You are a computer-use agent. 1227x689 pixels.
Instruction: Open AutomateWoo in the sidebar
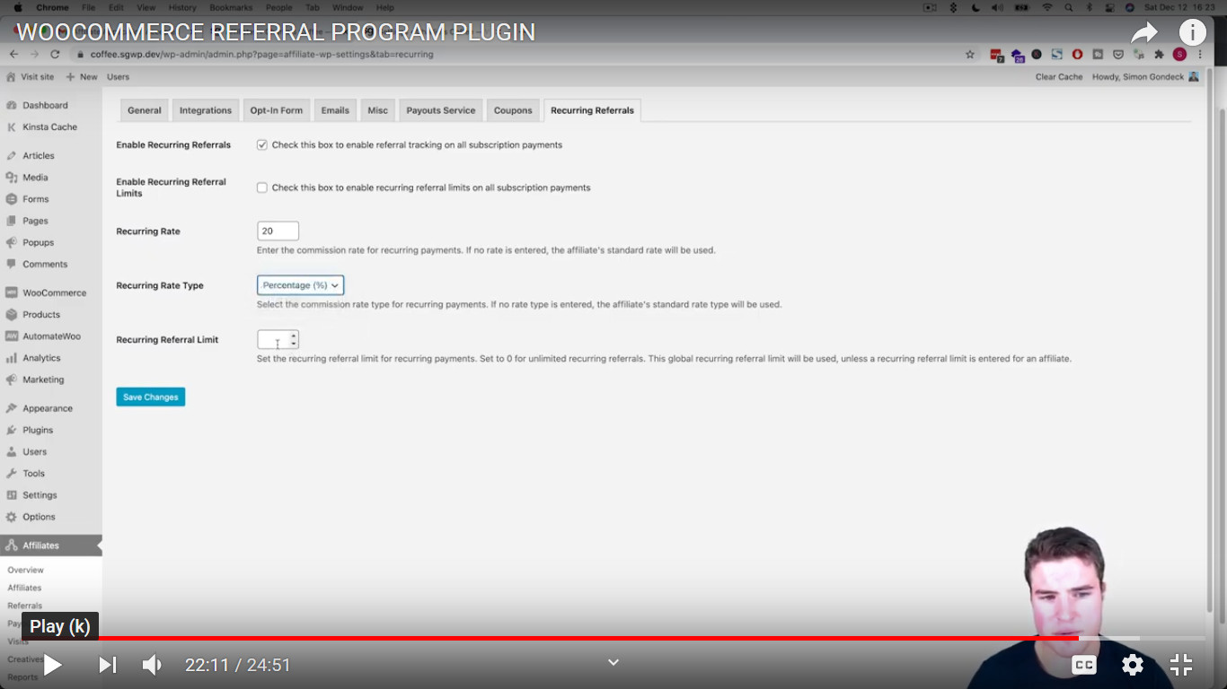point(50,336)
